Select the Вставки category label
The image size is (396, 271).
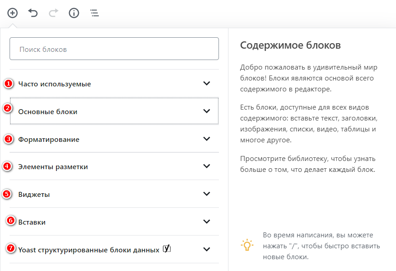coord(32,222)
